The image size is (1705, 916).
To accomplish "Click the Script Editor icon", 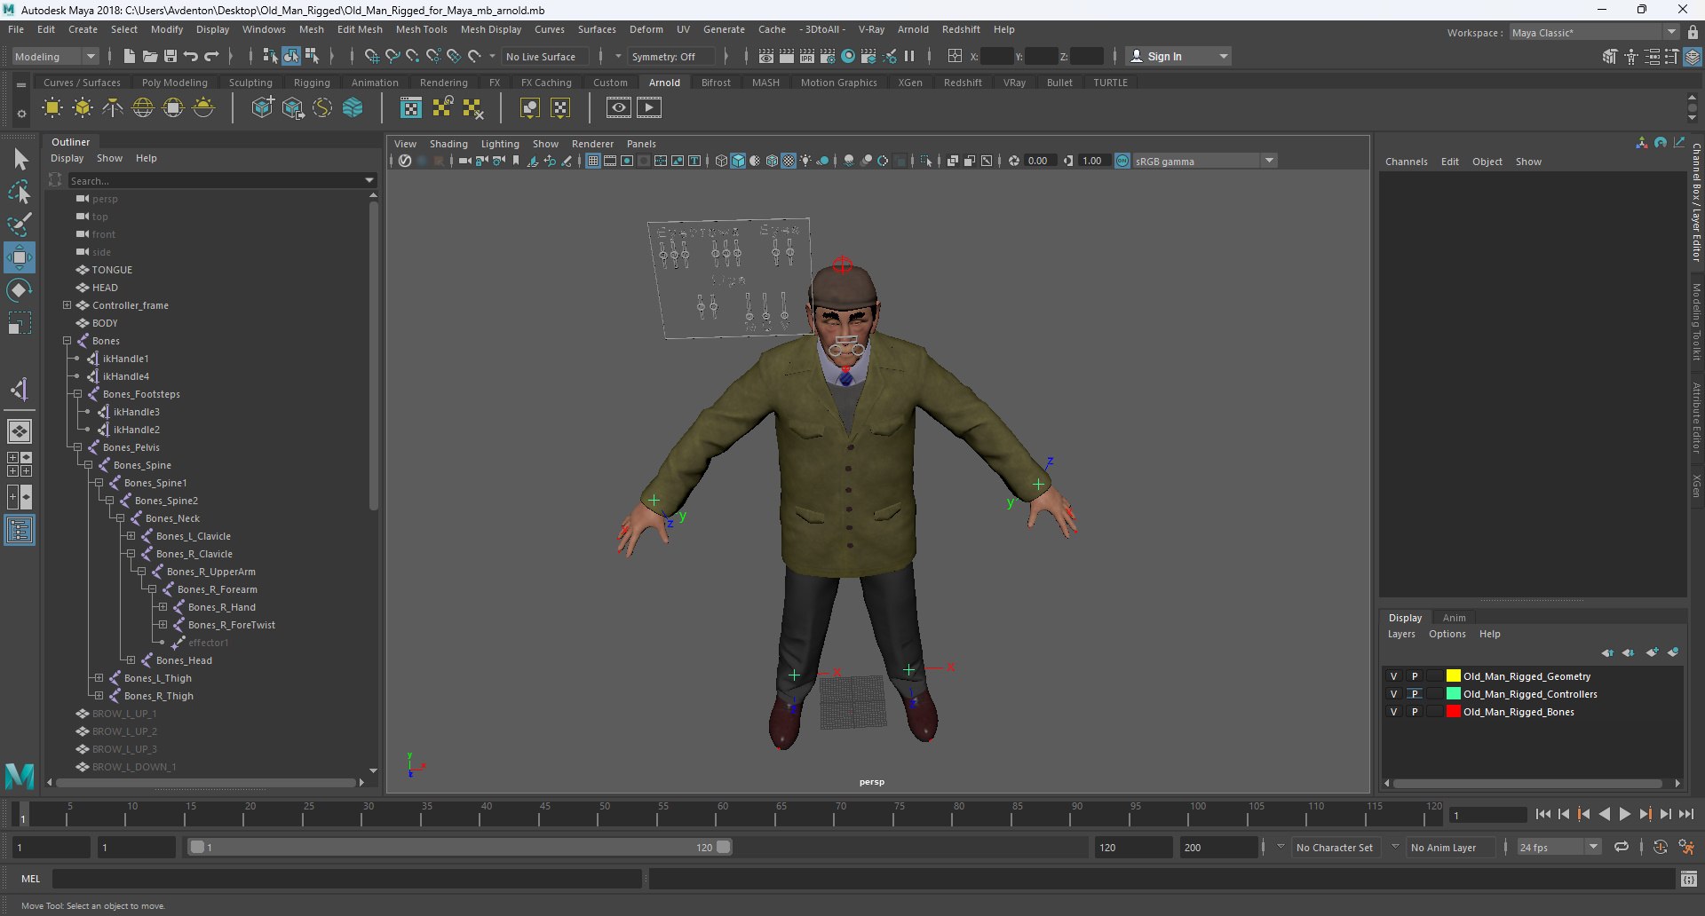I will coord(1689,879).
